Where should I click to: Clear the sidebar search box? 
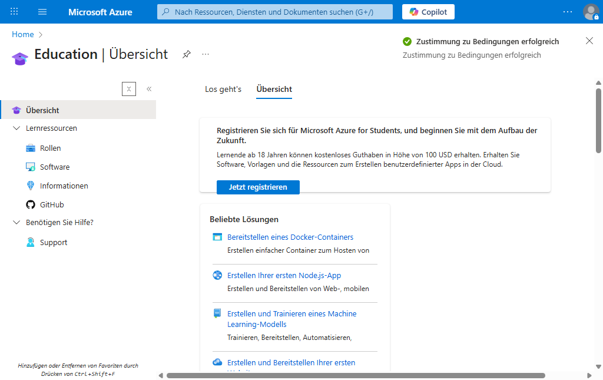pyautogui.click(x=129, y=89)
